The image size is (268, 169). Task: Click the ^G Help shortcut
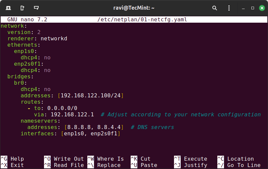(12, 159)
